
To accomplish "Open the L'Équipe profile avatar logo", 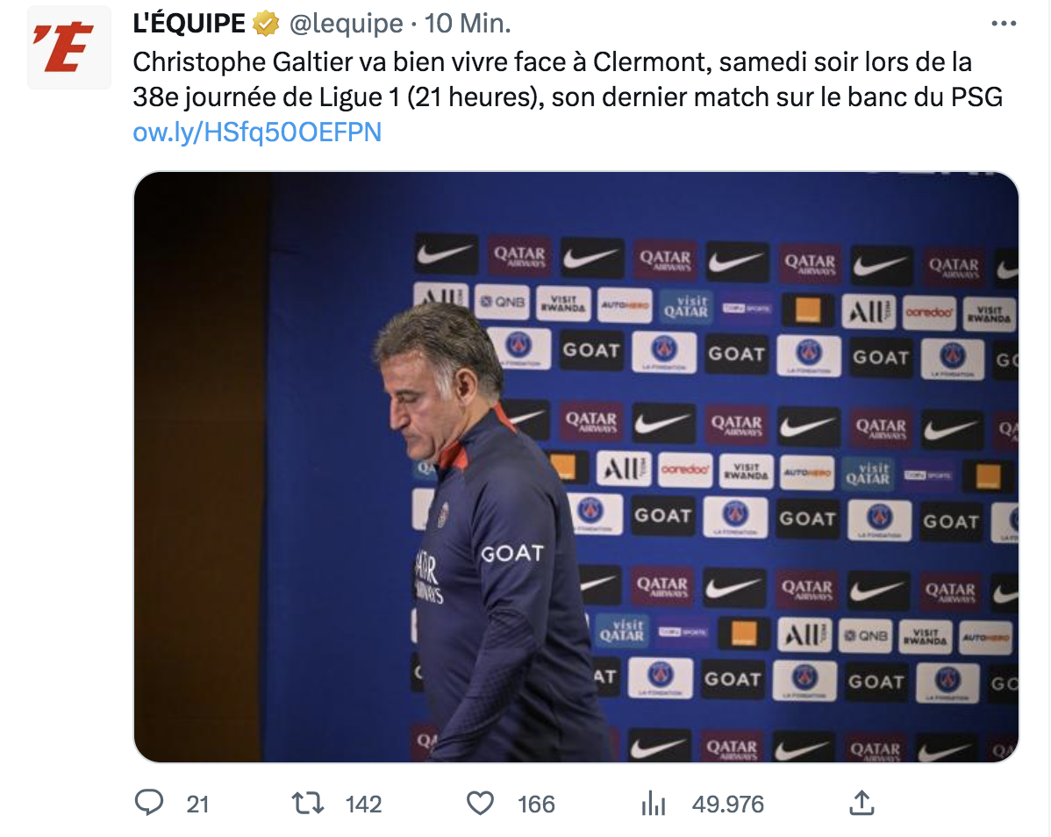I will (x=68, y=47).
